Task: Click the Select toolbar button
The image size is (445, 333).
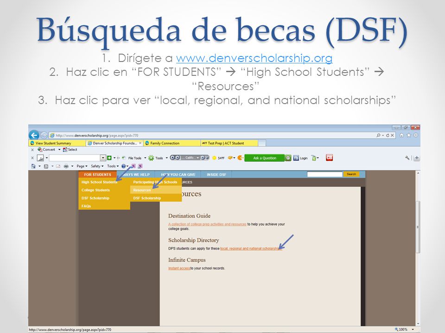Action: click(70, 149)
